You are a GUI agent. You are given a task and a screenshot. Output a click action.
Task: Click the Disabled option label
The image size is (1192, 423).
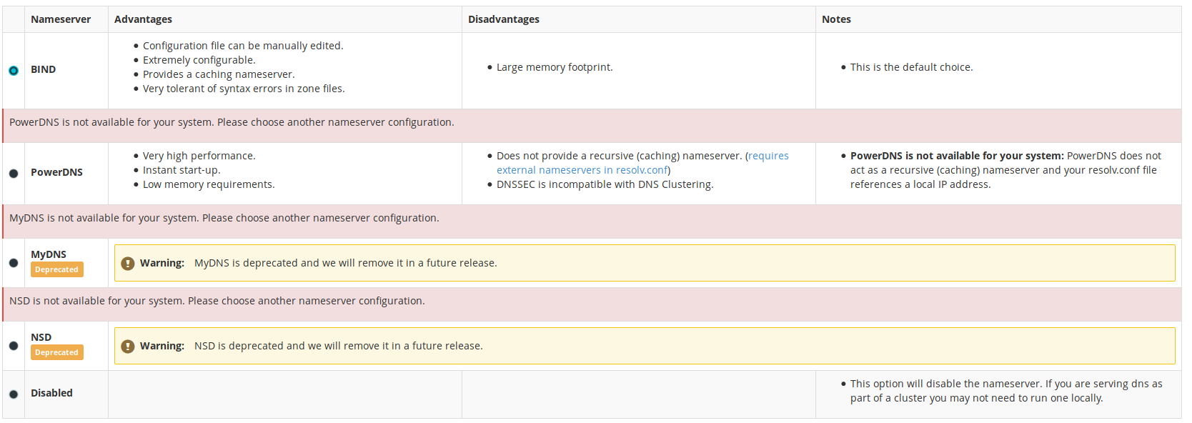coord(51,393)
